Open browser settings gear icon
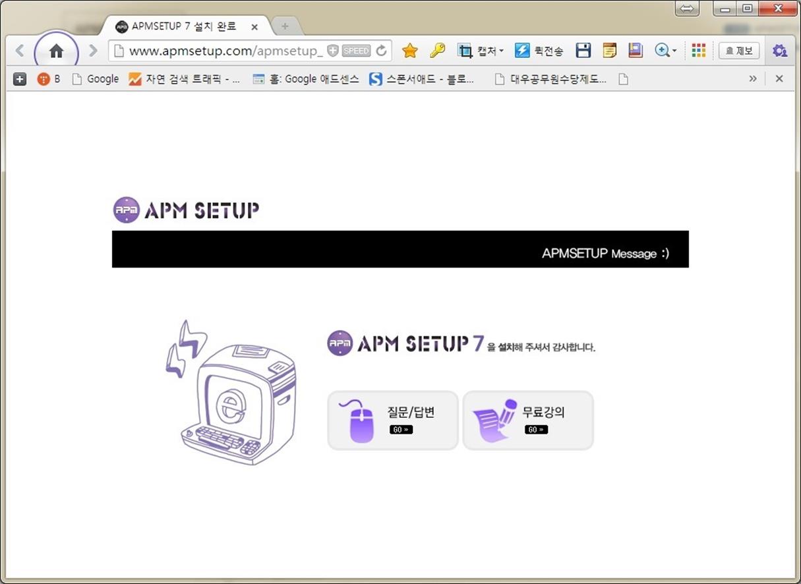Viewport: 801px width, 584px height. click(780, 51)
